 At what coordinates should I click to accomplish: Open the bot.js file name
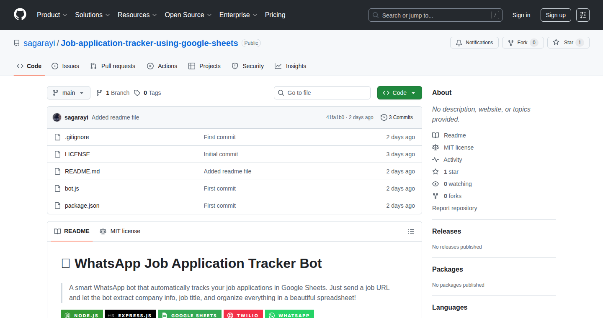coord(72,188)
